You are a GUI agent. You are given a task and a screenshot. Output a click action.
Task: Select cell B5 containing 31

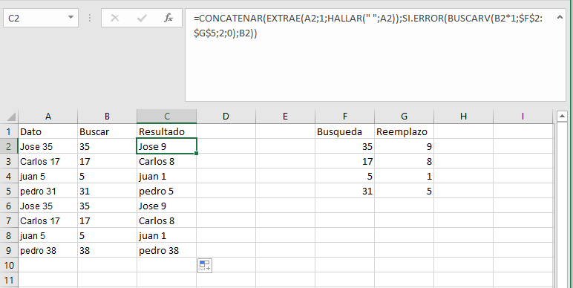[107, 192]
